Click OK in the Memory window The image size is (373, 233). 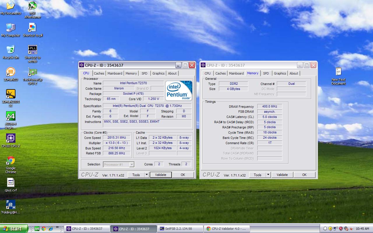[x=304, y=175]
